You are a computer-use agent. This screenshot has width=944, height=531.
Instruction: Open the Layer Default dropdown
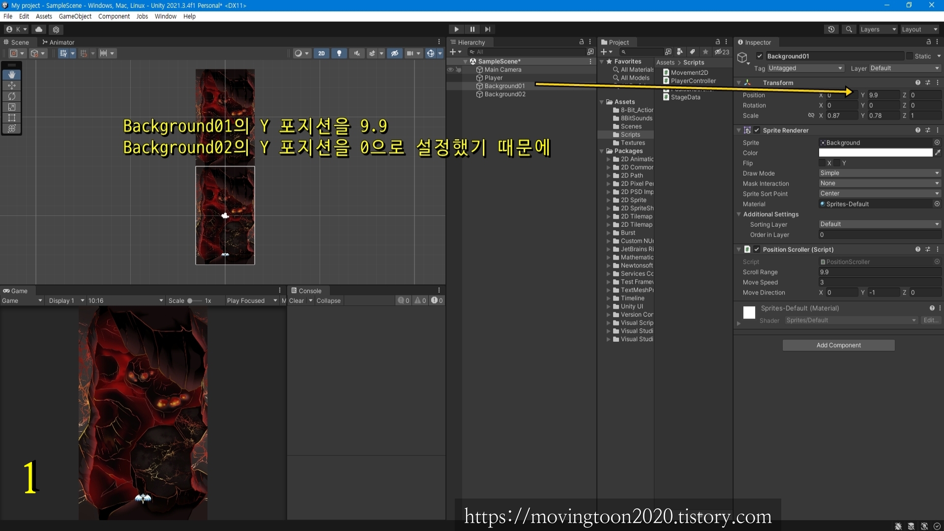905,68
